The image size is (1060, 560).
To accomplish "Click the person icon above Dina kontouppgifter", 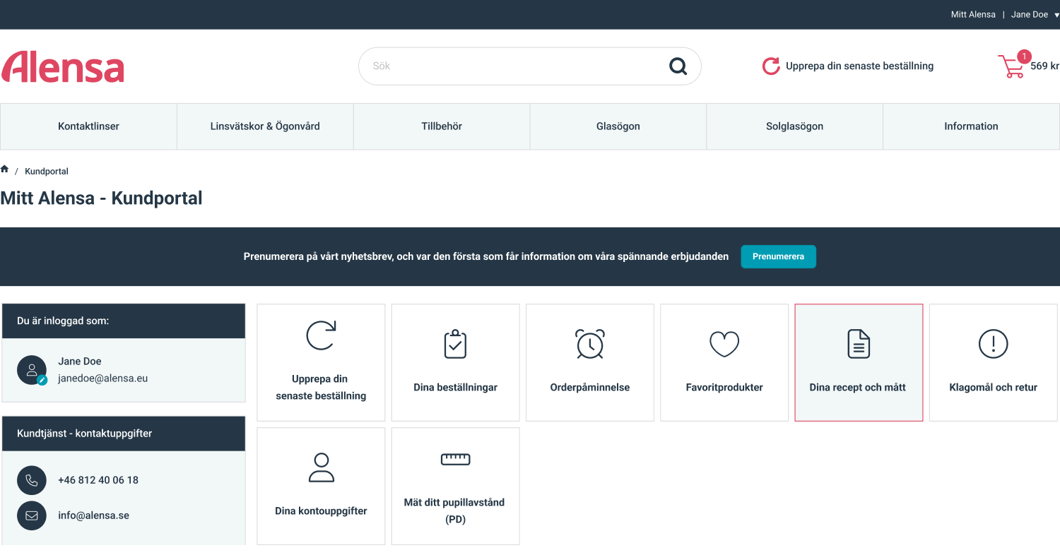I will point(321,467).
